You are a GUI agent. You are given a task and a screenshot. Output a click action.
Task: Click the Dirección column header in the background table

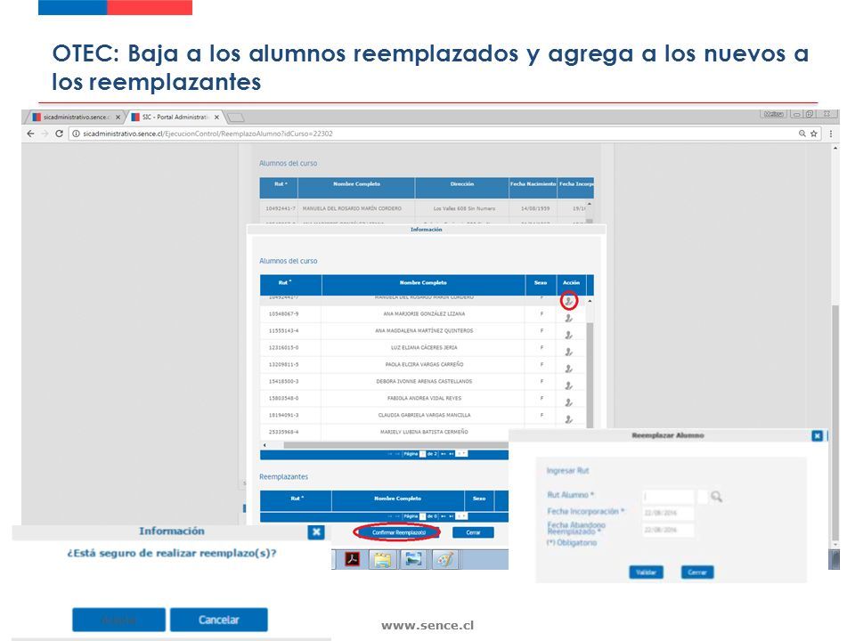pos(462,188)
